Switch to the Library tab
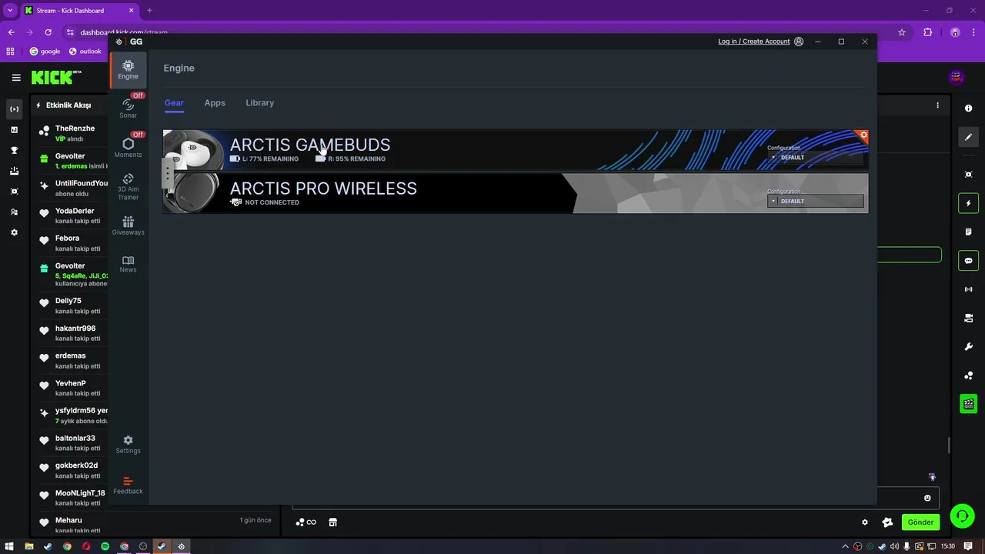This screenshot has width=985, height=554. point(259,103)
